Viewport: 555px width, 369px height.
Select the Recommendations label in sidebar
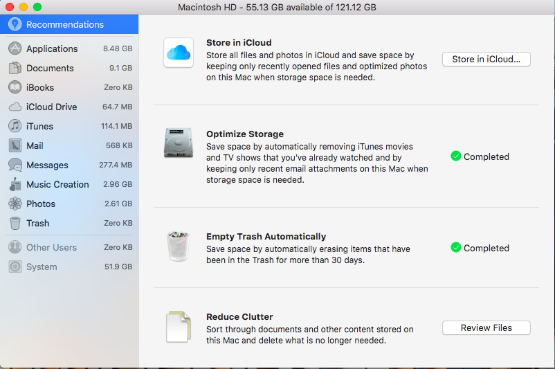[x=65, y=24]
